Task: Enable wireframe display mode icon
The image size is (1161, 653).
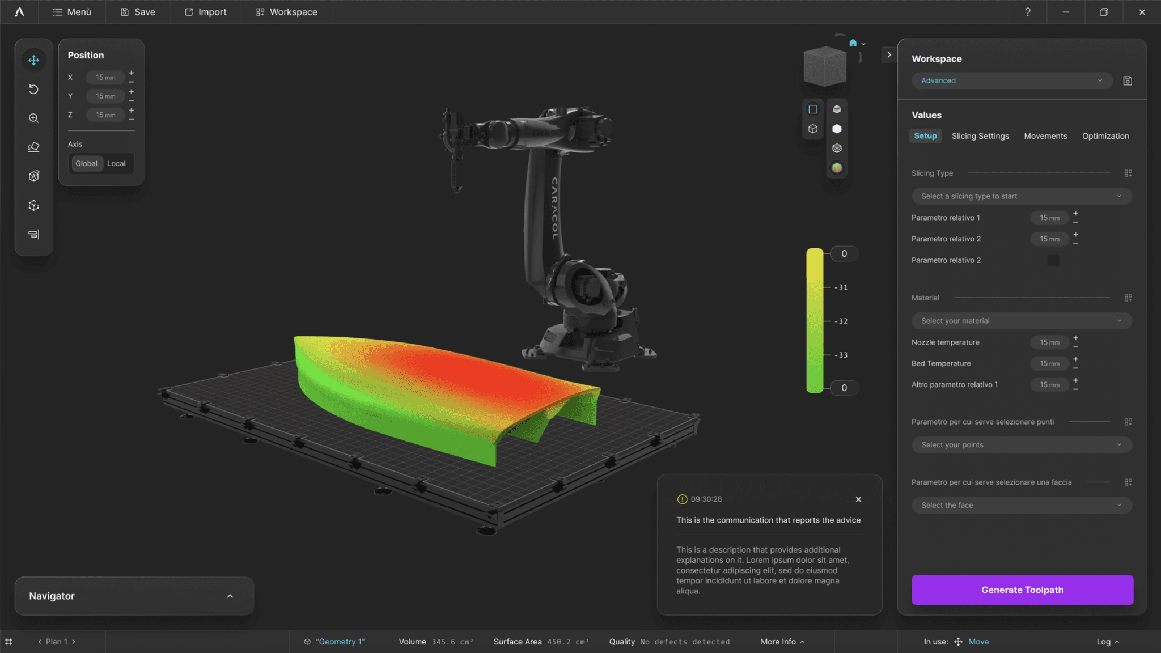Action: (x=837, y=148)
